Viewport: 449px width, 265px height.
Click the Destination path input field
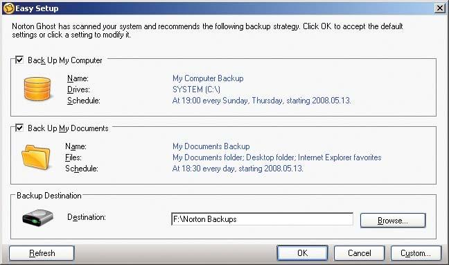click(x=262, y=219)
